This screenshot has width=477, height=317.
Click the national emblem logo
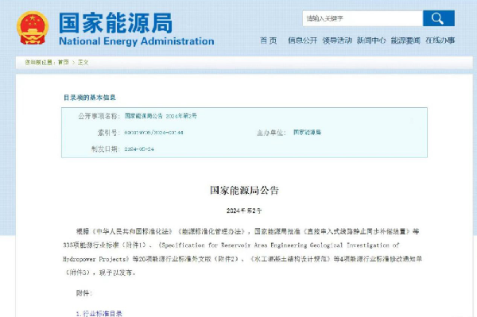[x=33, y=28]
